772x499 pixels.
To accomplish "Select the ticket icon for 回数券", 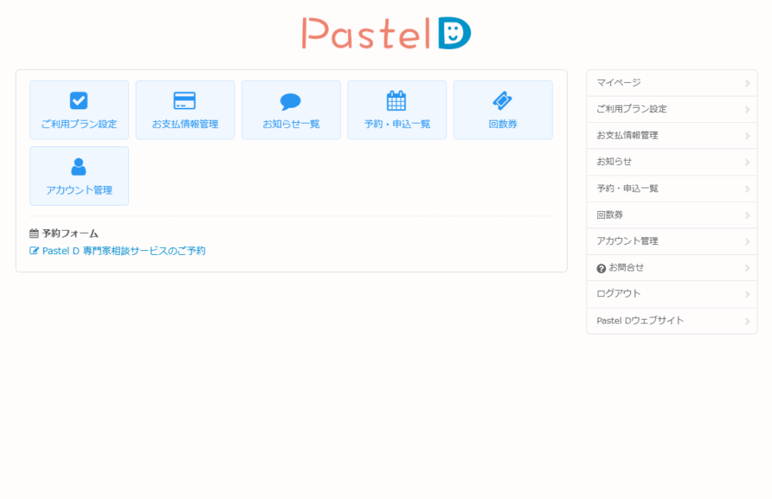I will (502, 100).
